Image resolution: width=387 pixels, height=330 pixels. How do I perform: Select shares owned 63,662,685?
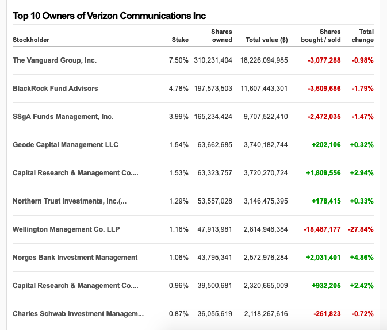point(214,145)
